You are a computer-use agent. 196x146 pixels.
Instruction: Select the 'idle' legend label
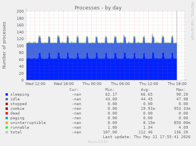point(15,99)
